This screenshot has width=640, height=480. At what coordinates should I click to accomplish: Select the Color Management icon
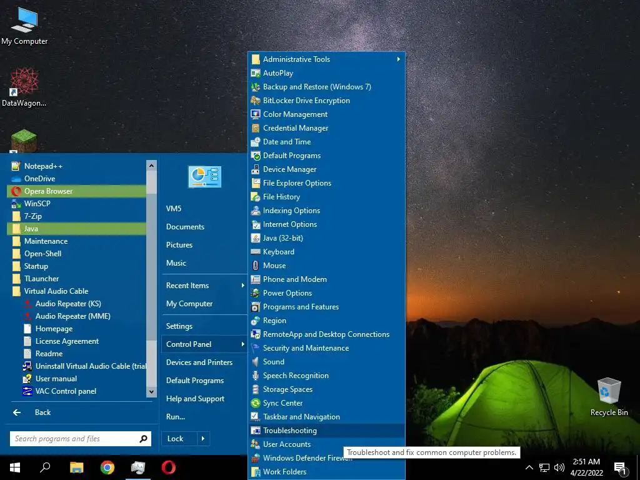[256, 114]
